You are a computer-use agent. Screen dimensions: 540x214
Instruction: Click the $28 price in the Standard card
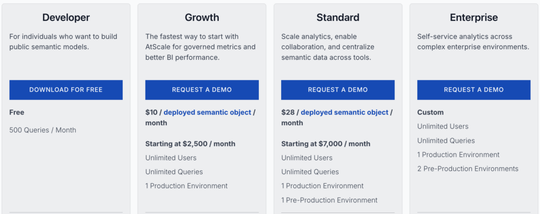point(287,113)
